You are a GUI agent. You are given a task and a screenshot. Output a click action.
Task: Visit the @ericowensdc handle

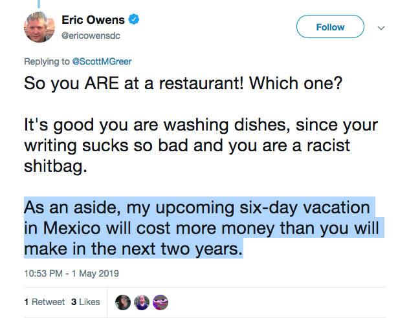[x=91, y=36]
